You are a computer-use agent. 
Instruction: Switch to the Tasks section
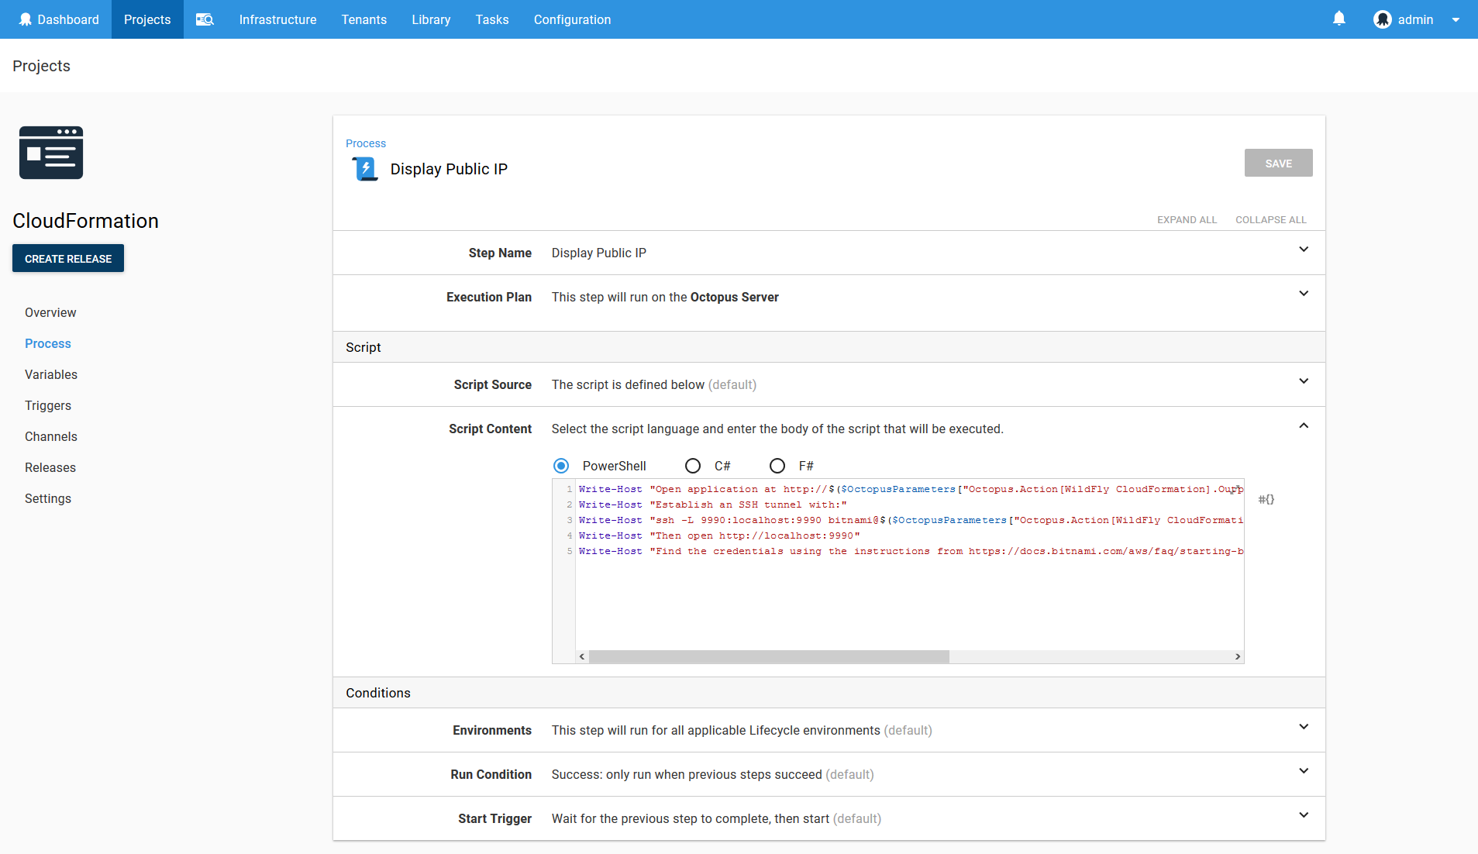[492, 19]
